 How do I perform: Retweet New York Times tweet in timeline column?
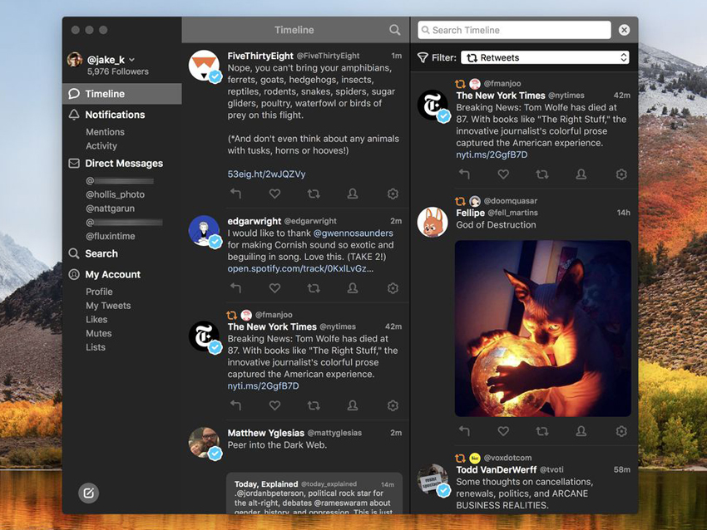coord(314,405)
